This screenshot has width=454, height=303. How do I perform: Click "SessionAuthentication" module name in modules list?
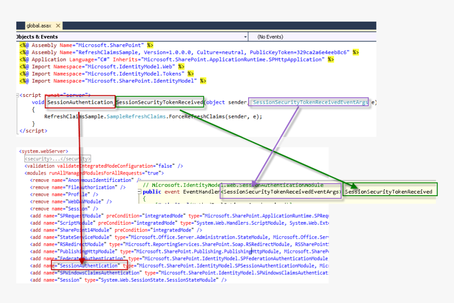[89, 265]
